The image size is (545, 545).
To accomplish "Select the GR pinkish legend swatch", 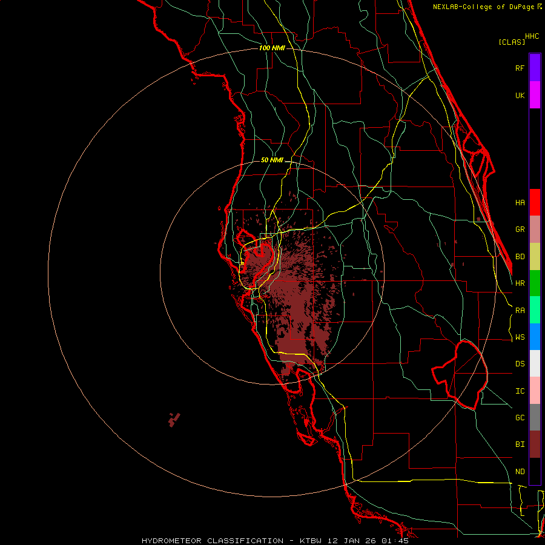I will (535, 230).
